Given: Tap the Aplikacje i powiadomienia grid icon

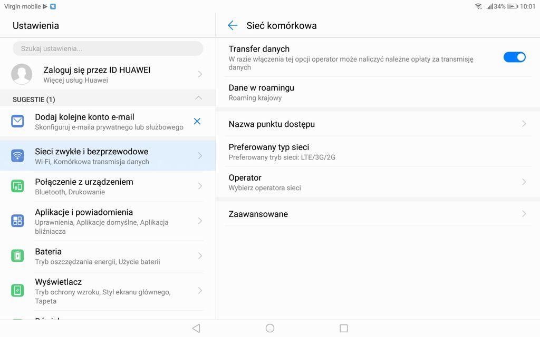Looking at the screenshot, I should (x=17, y=221).
